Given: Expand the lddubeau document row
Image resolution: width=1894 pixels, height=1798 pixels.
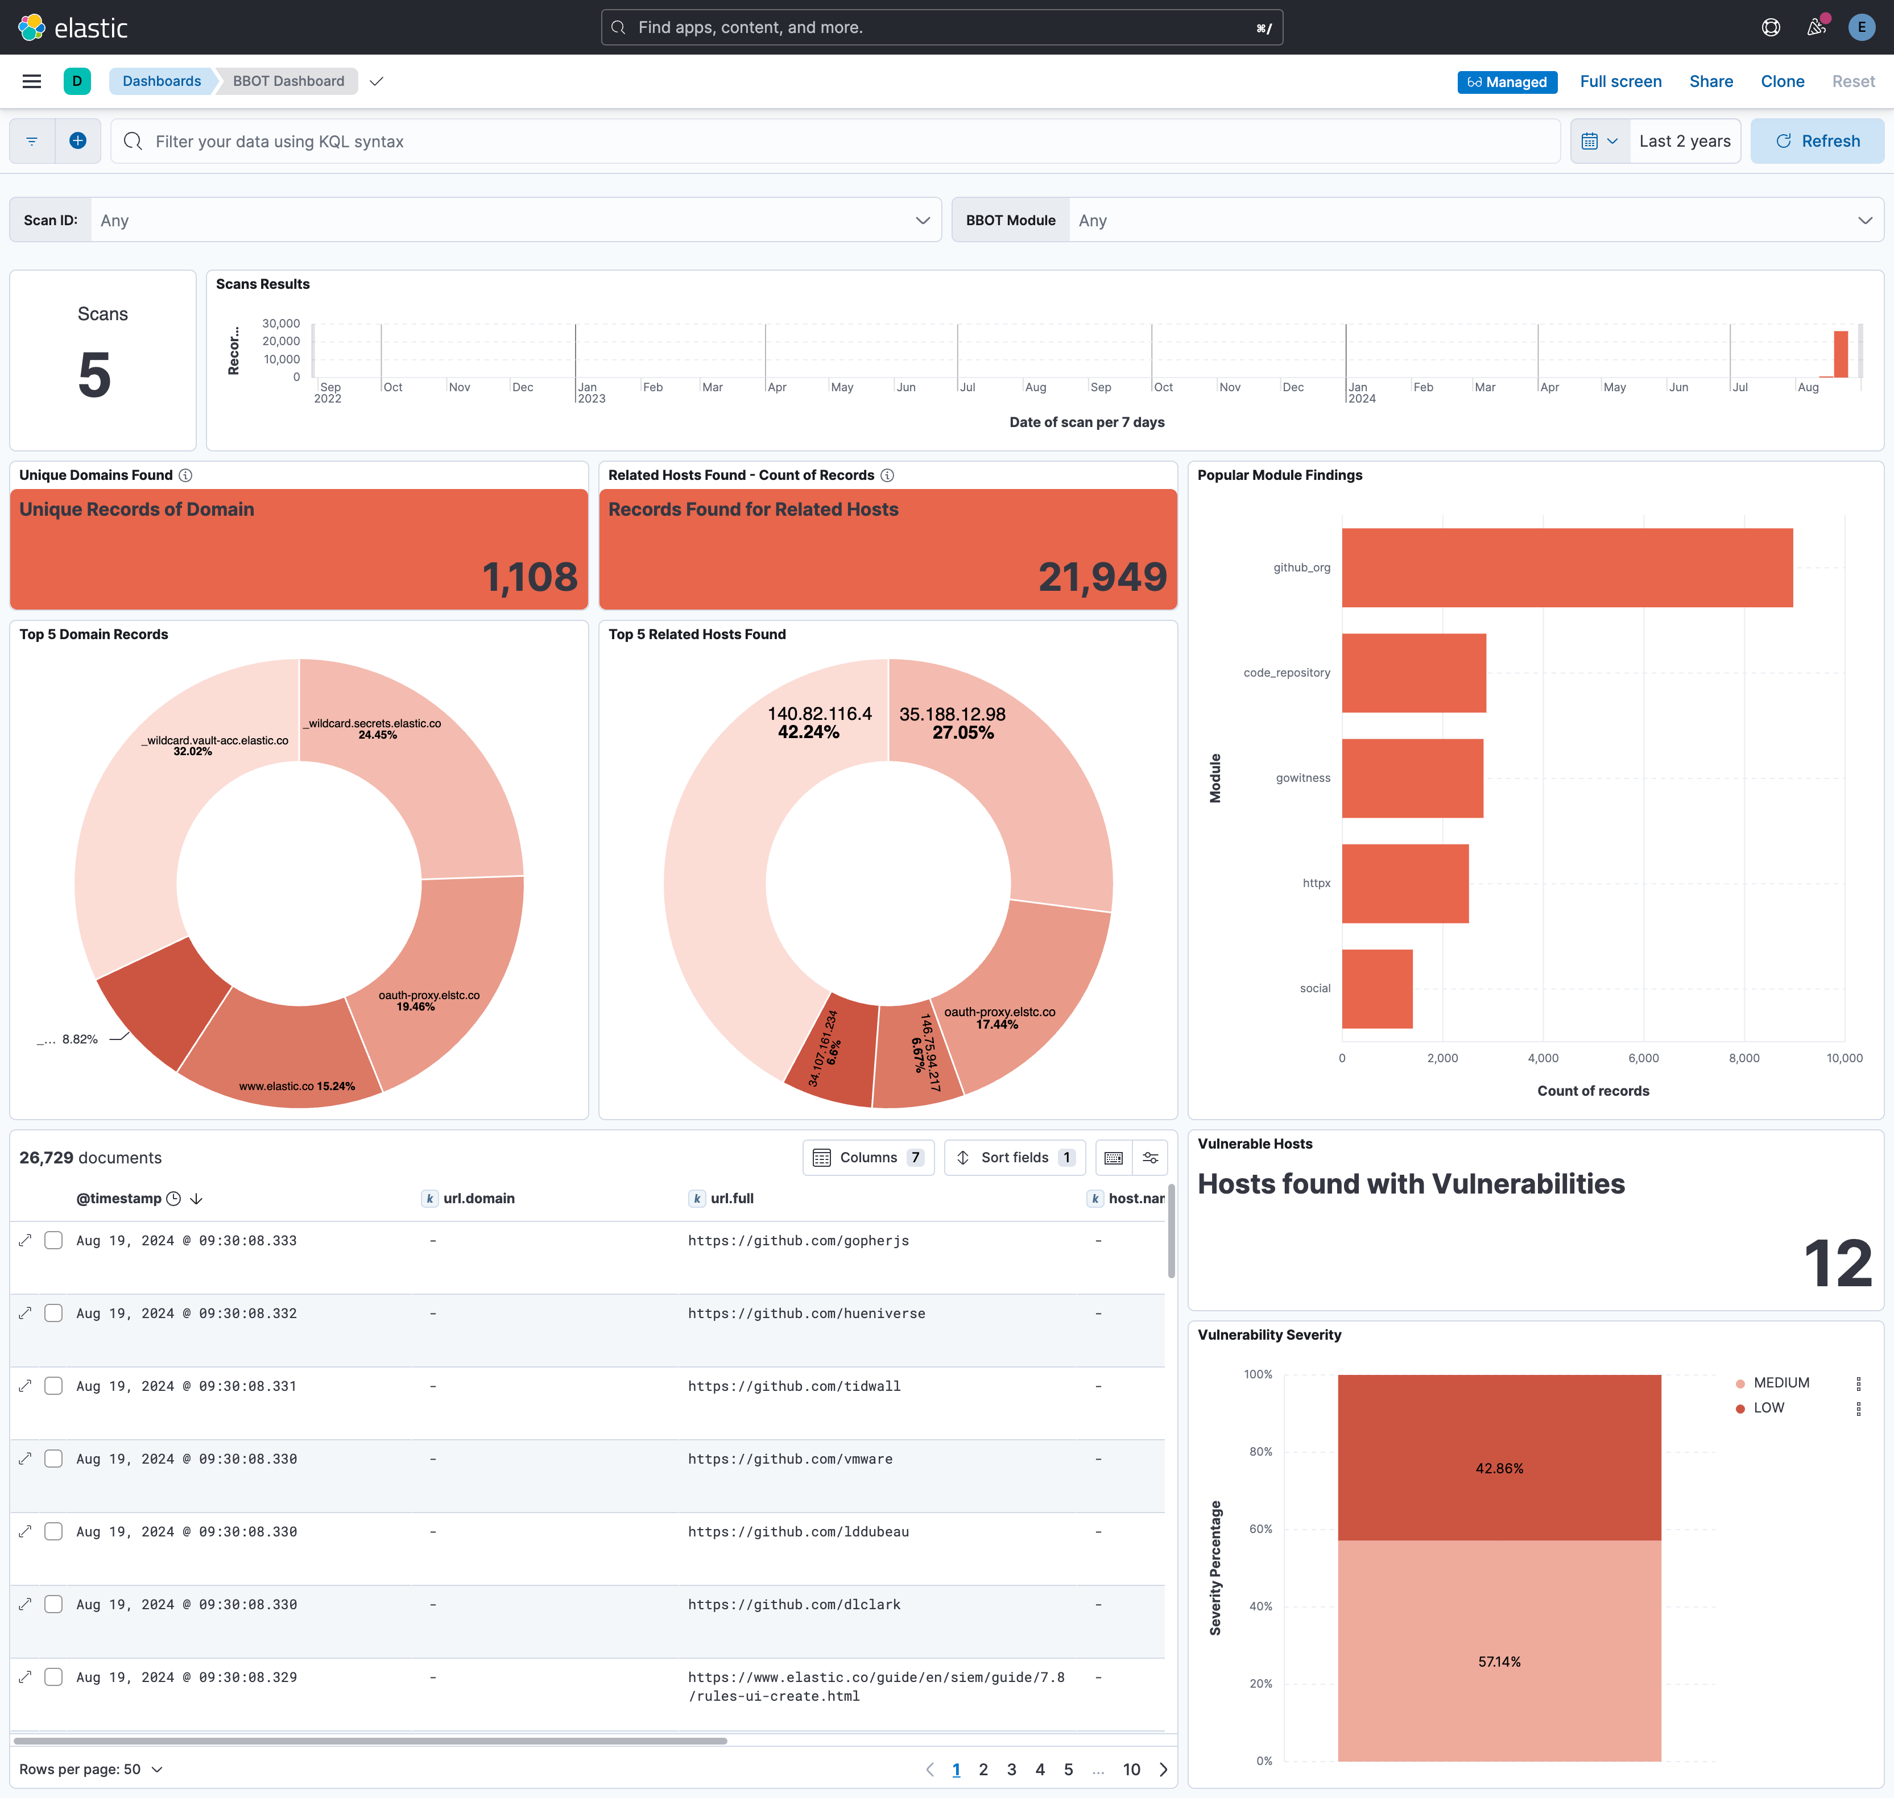Looking at the screenshot, I should pyautogui.click(x=26, y=1531).
